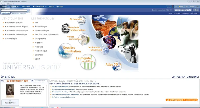
Task: Click the history forward arrow after HISTORIQUE
Action: tap(46, 7)
